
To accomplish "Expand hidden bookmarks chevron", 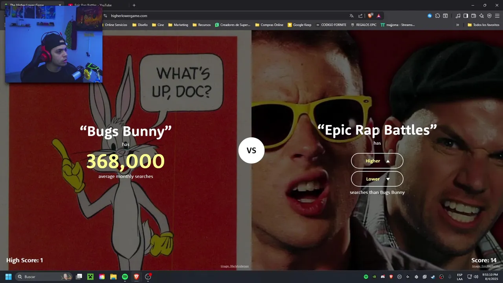I will (457, 25).
